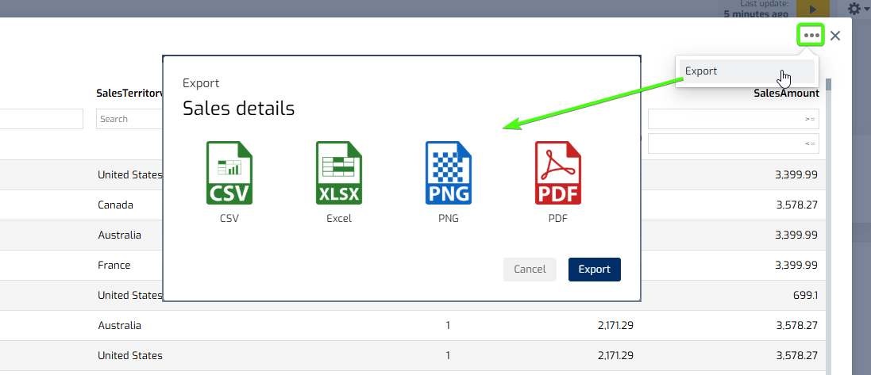The image size is (871, 375).
Task: Choose the PNG export format icon
Action: (x=449, y=173)
